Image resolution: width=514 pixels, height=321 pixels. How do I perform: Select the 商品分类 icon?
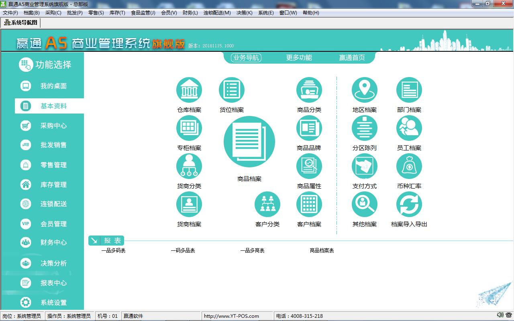click(x=309, y=90)
